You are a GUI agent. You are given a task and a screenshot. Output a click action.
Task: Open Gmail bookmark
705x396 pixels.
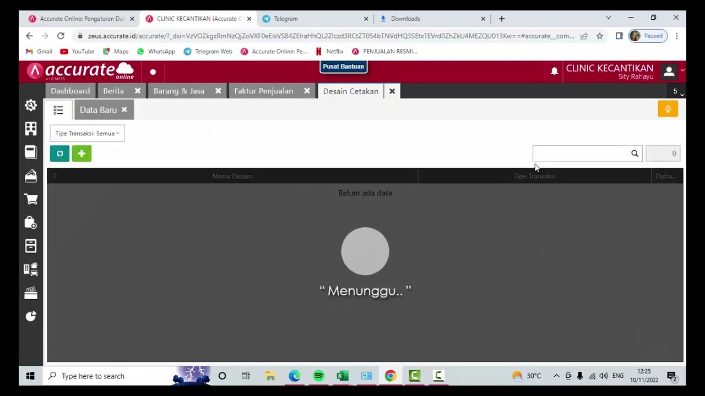pyautogui.click(x=39, y=51)
